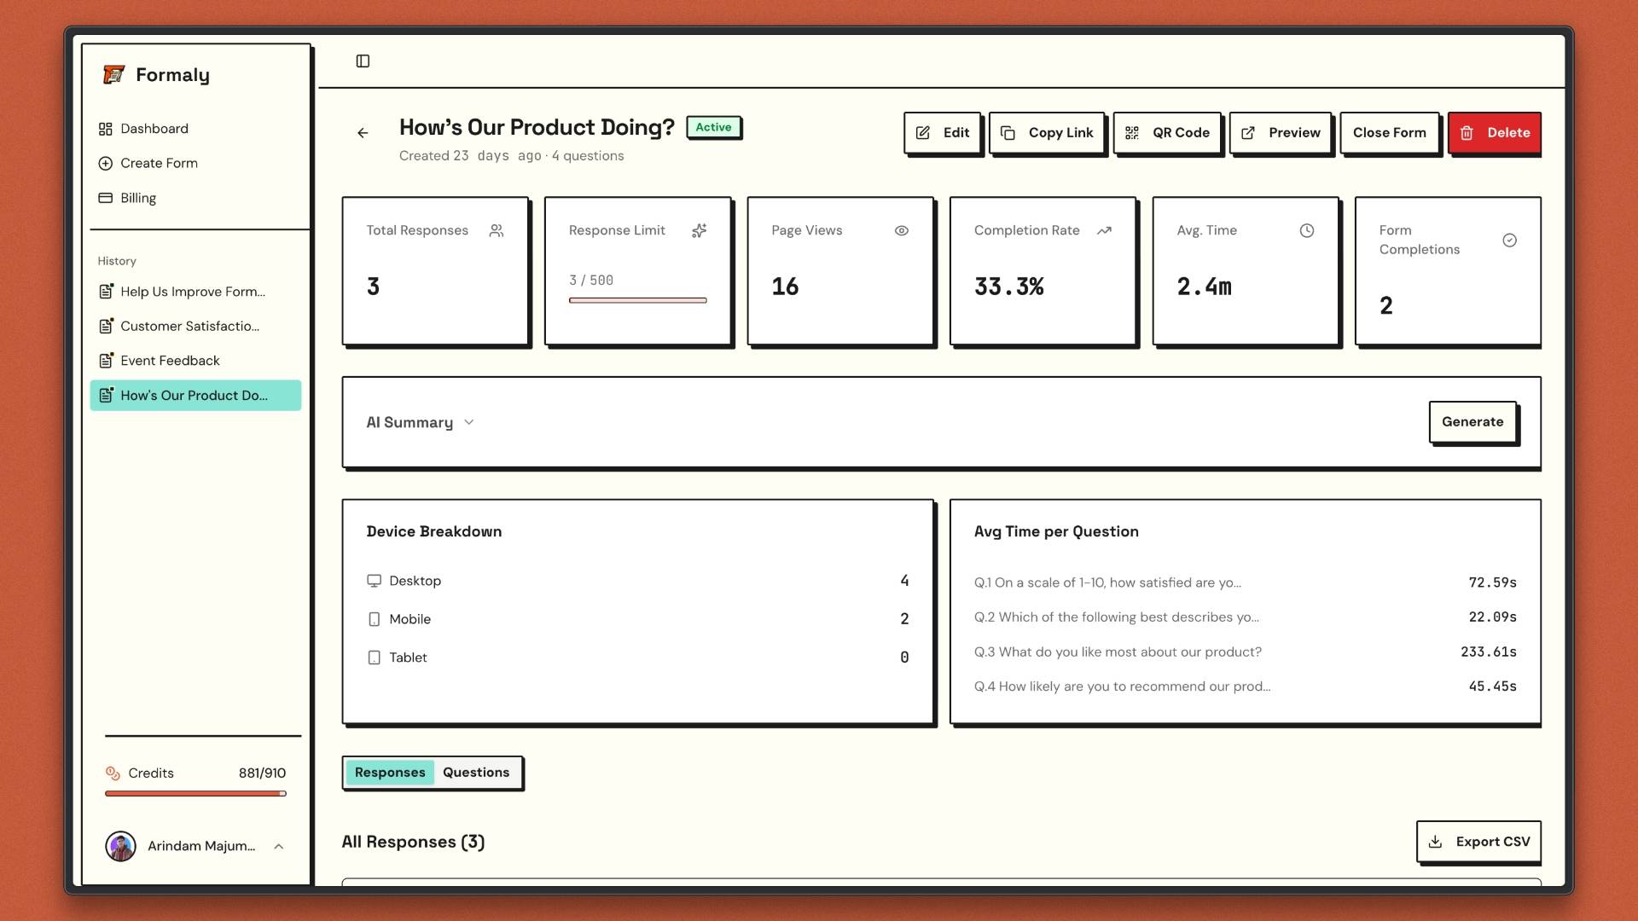This screenshot has width=1638, height=921.
Task: Click the sparkle icon in Response Limit
Action: (x=699, y=231)
